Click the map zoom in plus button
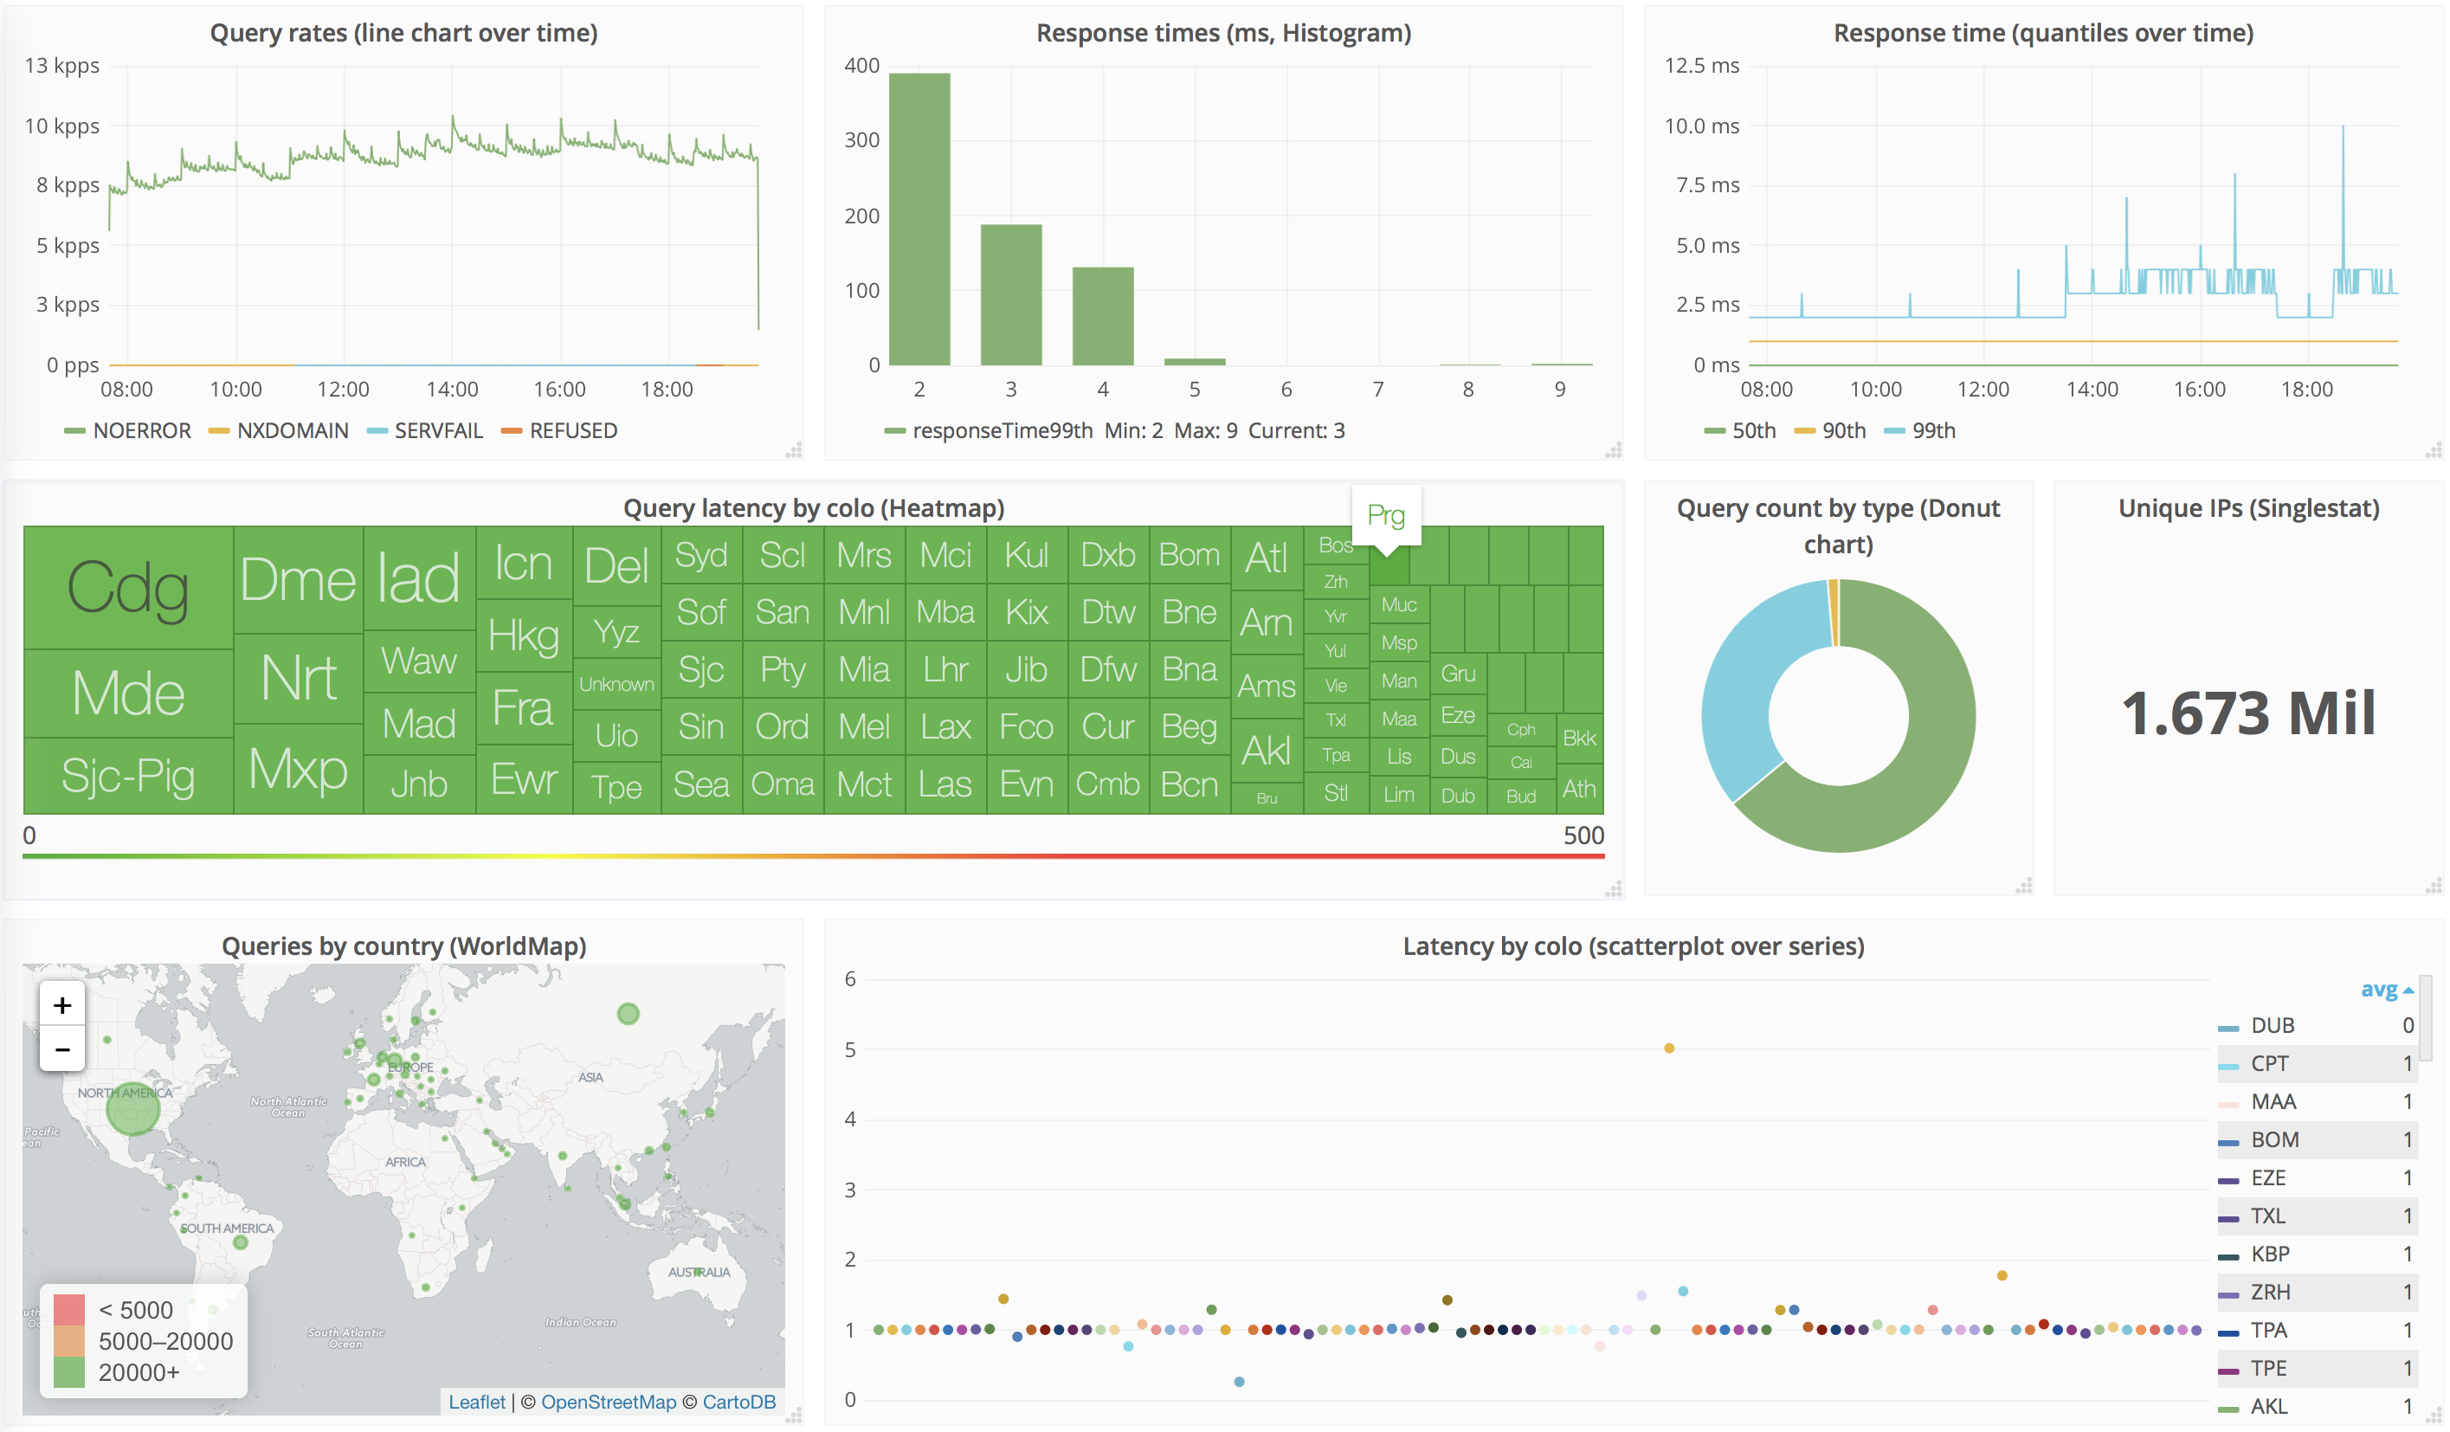This screenshot has width=2450, height=1432. click(x=62, y=1005)
